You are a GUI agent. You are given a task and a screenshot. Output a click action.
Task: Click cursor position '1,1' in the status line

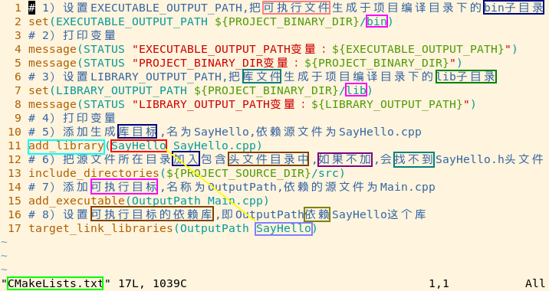[x=439, y=283]
